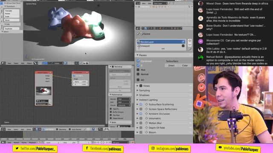Expand the Views panel
This screenshot has width=273, height=153.
(x=137, y=86)
